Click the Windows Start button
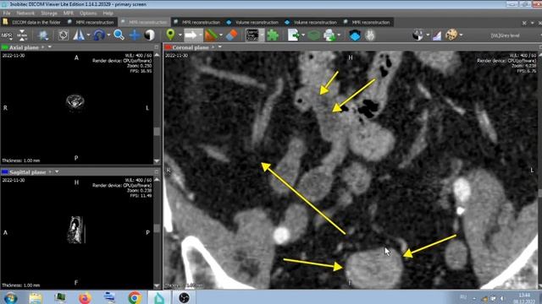The width and height of the screenshot is (542, 304). [10, 297]
